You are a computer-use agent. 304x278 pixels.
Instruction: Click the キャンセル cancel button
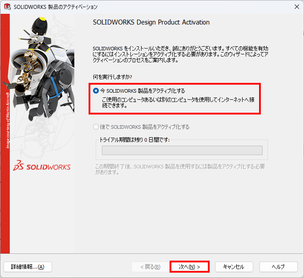point(234,267)
